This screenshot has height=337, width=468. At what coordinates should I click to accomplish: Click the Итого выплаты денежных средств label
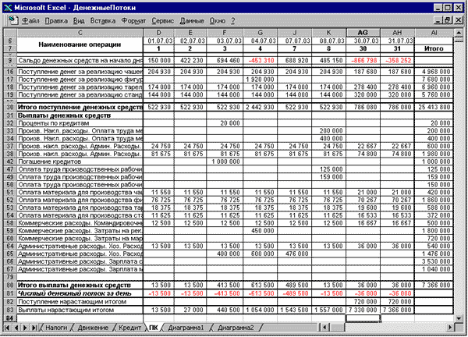pyautogui.click(x=80, y=285)
